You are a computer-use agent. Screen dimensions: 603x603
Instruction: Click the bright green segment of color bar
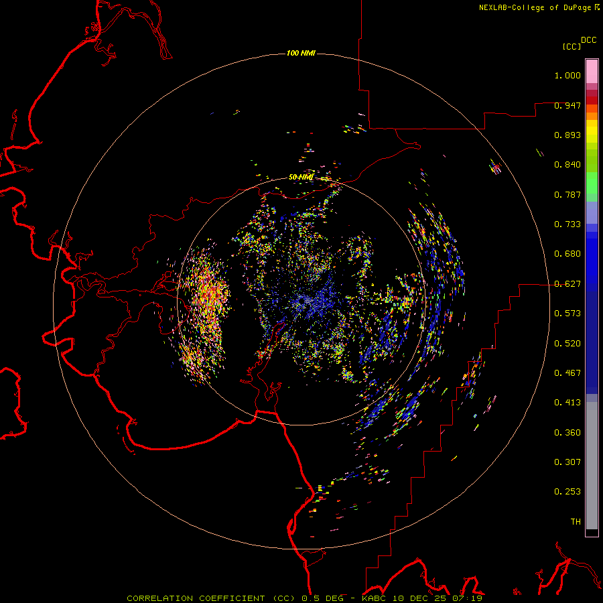(592, 183)
